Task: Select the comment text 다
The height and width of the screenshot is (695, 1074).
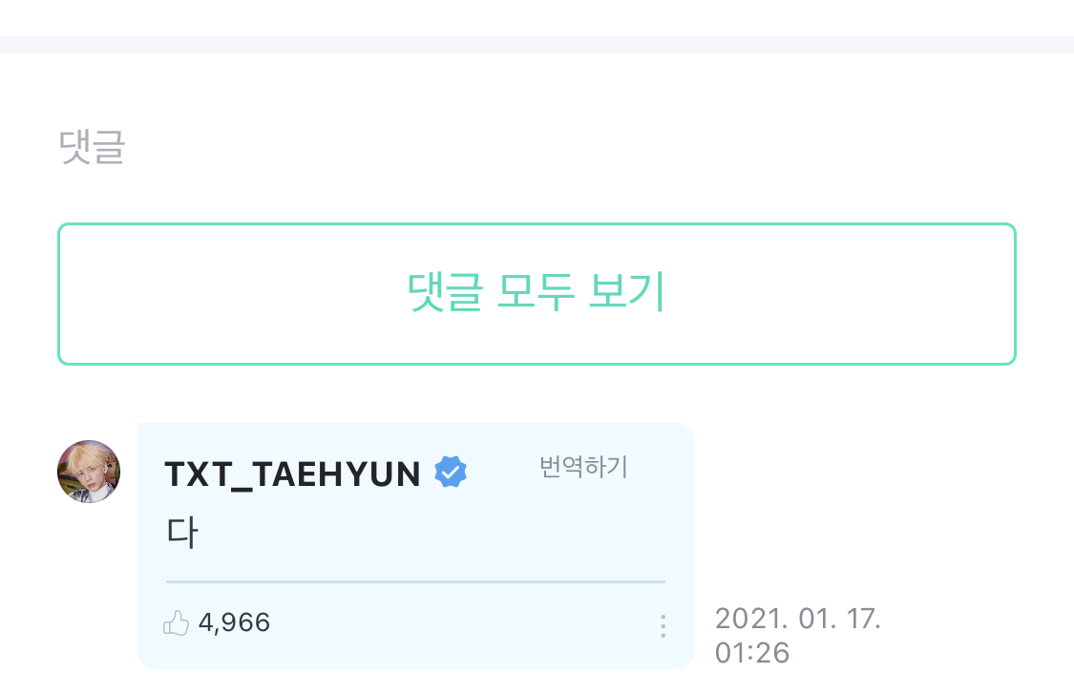Action: [182, 533]
